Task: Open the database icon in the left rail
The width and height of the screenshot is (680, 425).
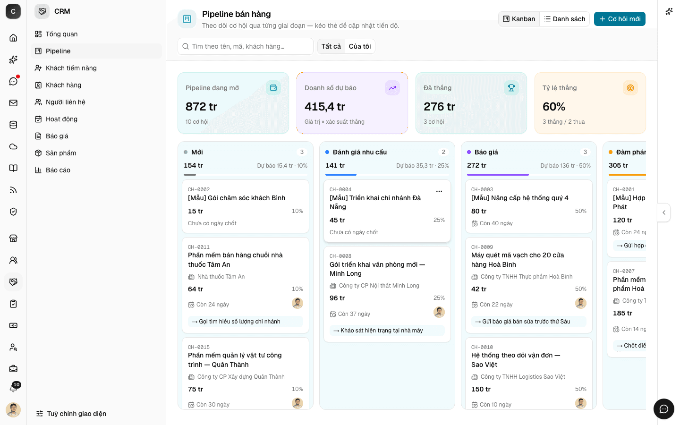Action: pos(13,125)
